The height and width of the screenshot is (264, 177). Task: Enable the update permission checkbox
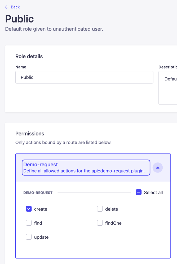(x=29, y=237)
